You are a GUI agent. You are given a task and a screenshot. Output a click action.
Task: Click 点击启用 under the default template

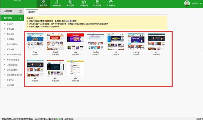pos(55,55)
